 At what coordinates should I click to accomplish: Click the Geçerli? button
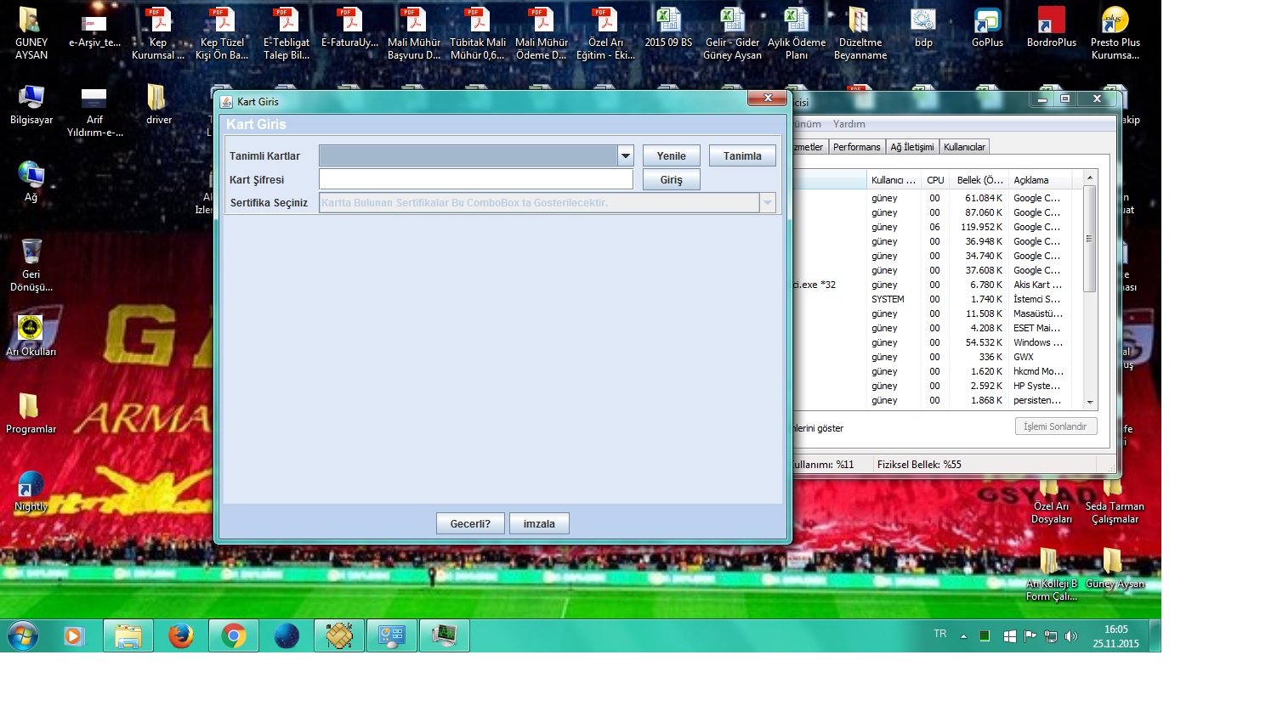[x=470, y=523]
